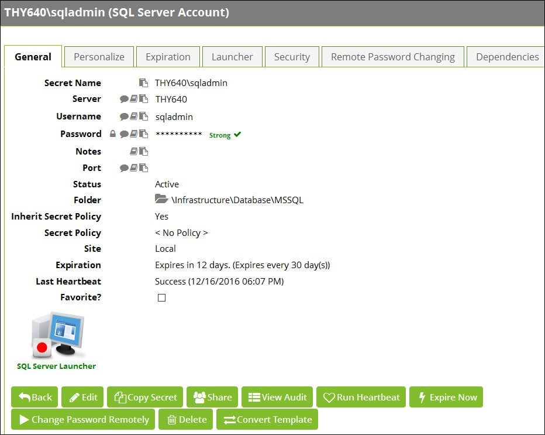Open the folder path \Infrastructure\Database\MSSQL

[x=239, y=200]
